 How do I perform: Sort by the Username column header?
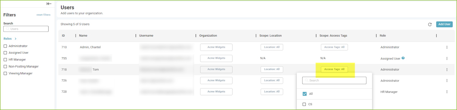[146, 36]
